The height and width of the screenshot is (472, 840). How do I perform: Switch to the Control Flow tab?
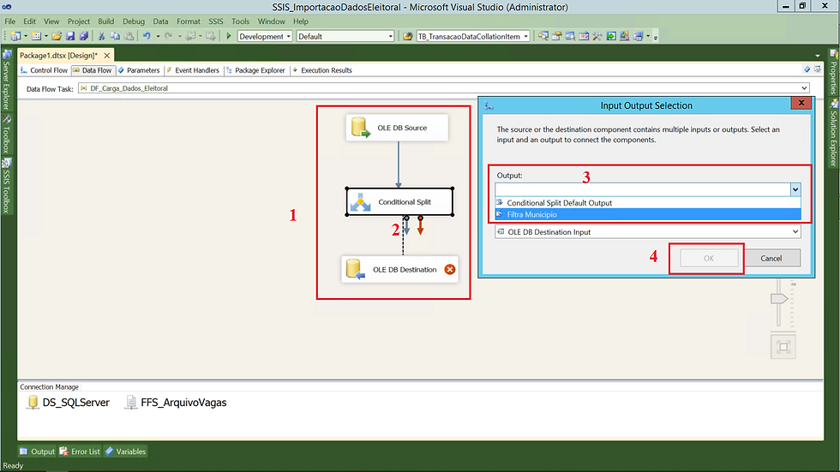coord(44,70)
